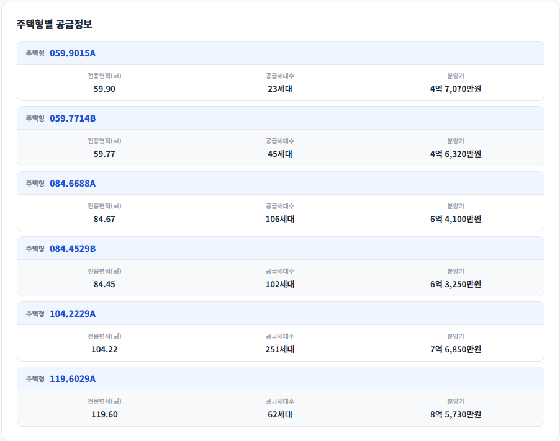This screenshot has width=560, height=441.
Task: Select area value 84.67
Action: (104, 219)
